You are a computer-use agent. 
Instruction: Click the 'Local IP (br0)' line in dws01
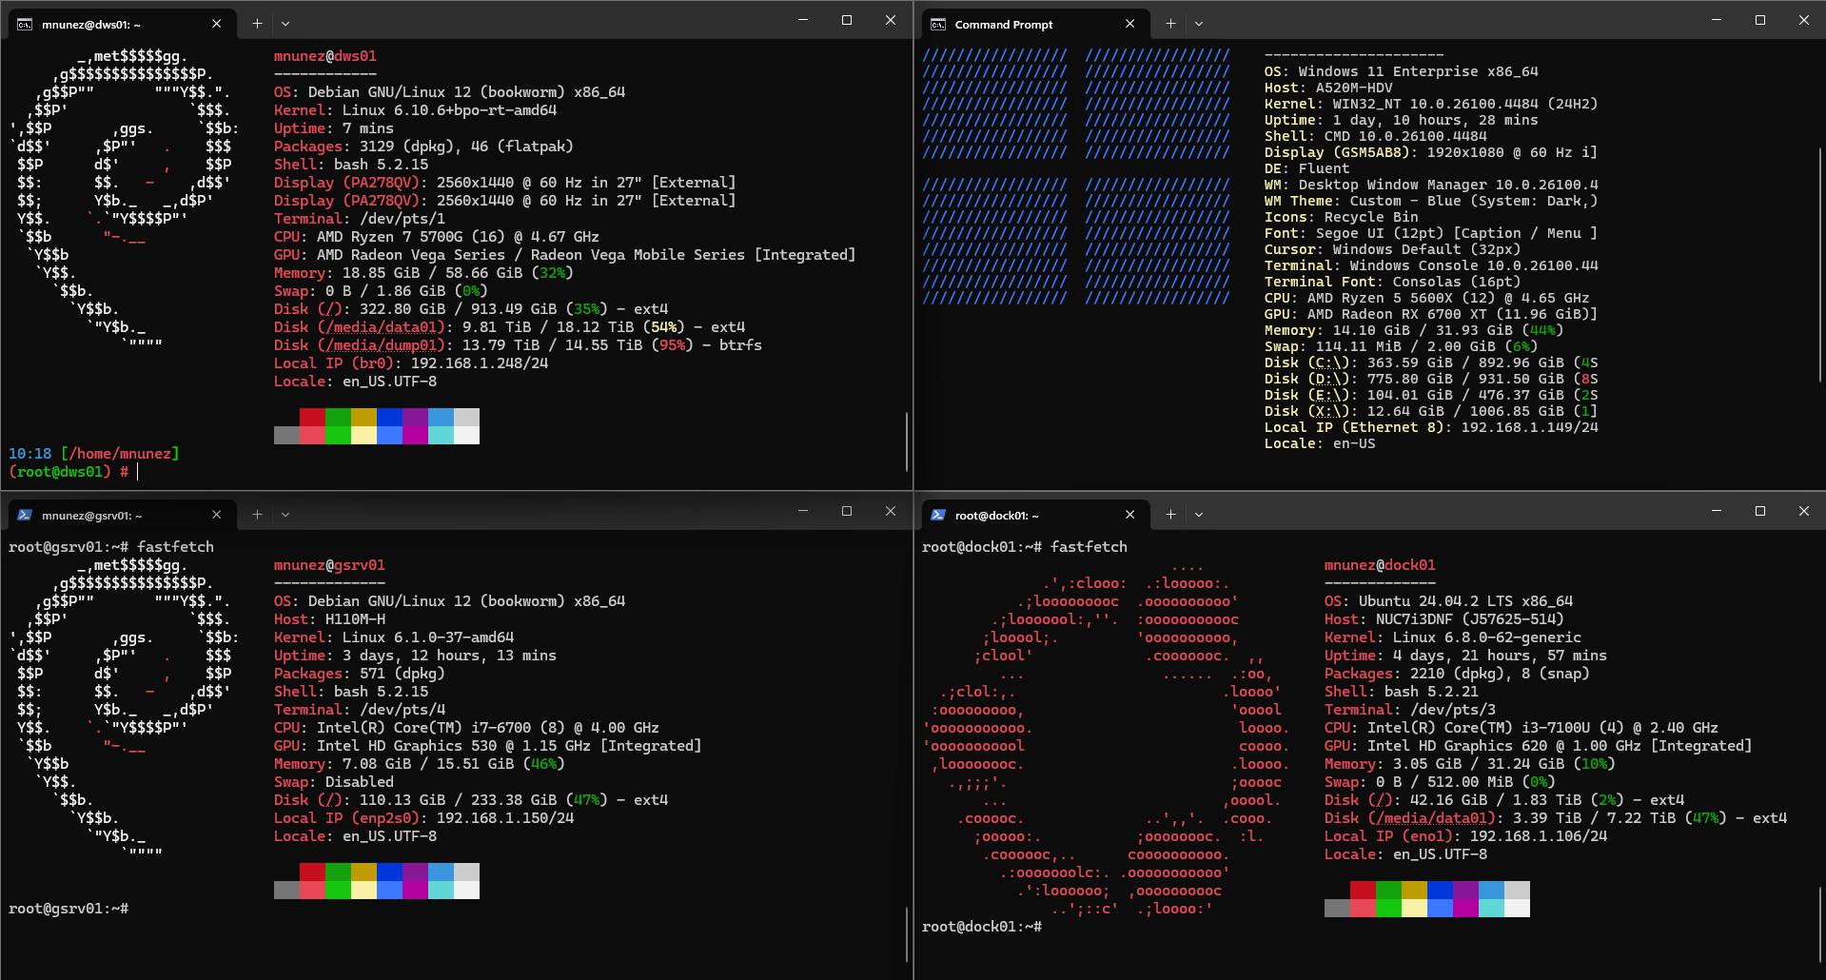[411, 363]
